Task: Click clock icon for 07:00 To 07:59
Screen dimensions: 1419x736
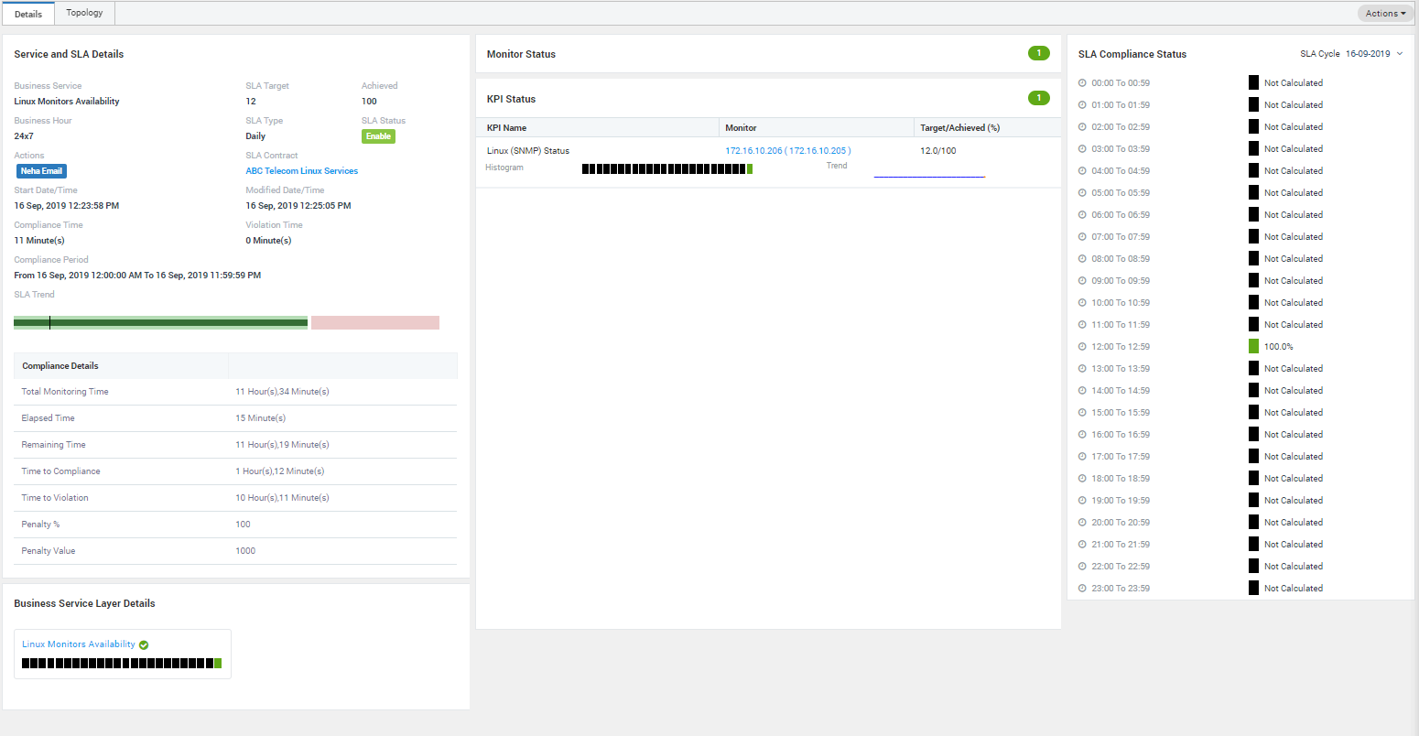Action: (x=1082, y=237)
